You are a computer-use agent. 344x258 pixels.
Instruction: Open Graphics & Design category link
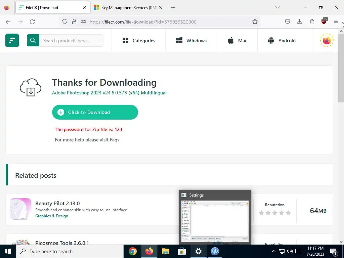(x=52, y=216)
